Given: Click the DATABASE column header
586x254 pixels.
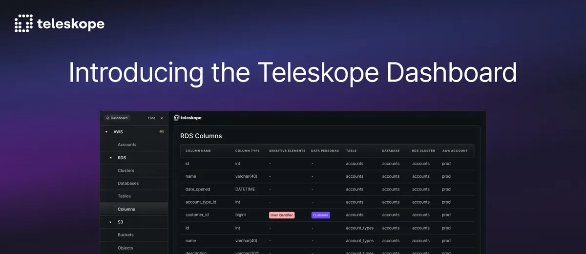Looking at the screenshot, I should [x=391, y=151].
